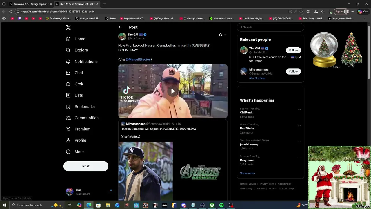Click the Grok icon on the post
This screenshot has height=209, width=371.
[221, 35]
